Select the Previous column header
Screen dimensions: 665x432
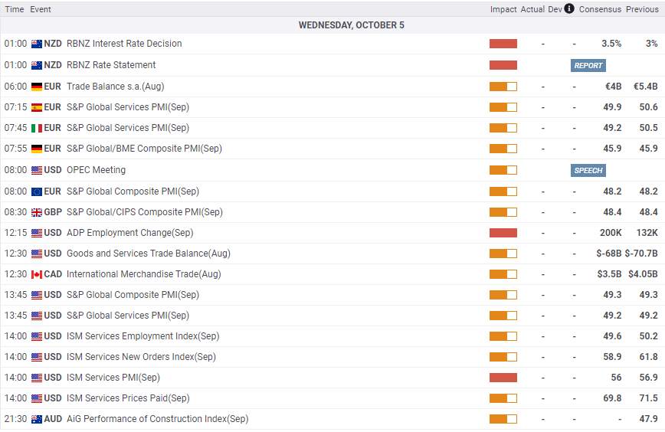[x=642, y=9]
